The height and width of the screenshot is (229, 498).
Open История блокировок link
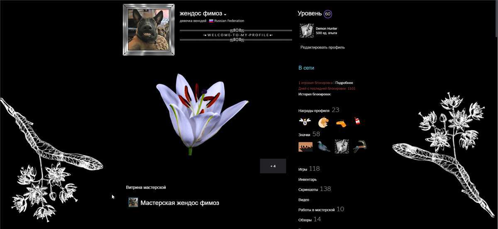pyautogui.click(x=314, y=94)
